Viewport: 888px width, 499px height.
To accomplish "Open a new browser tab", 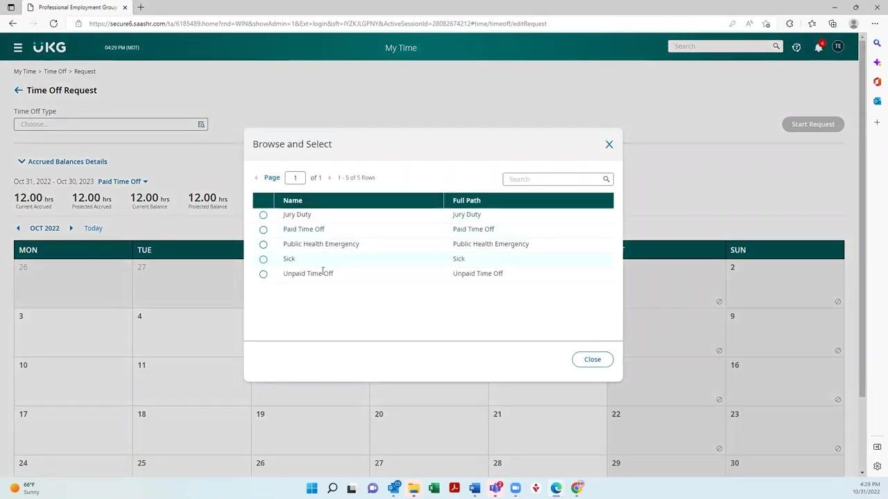I will pos(141,8).
